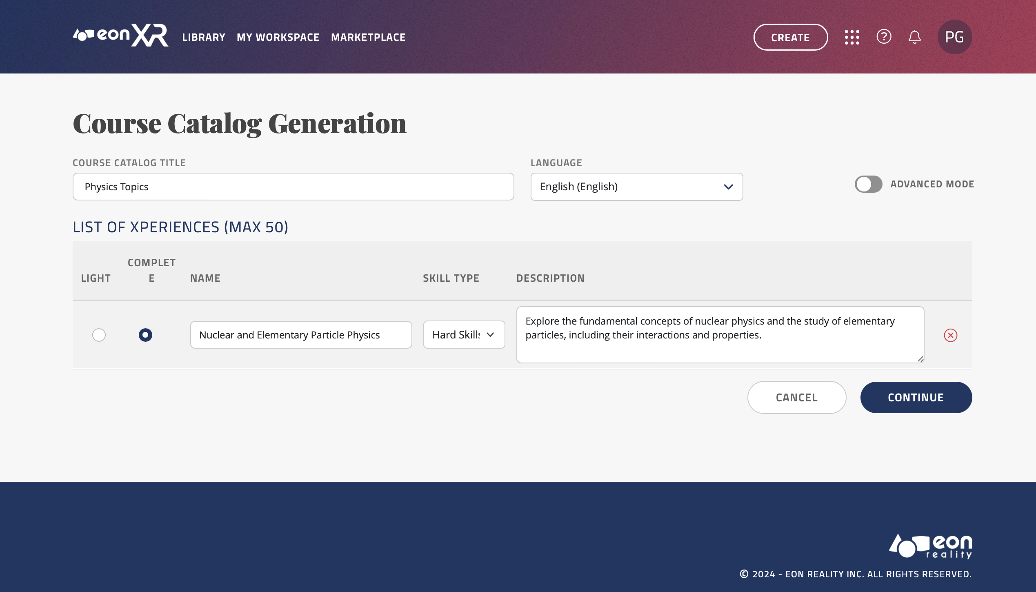Click the description resize handle
The width and height of the screenshot is (1036, 592).
click(x=920, y=359)
